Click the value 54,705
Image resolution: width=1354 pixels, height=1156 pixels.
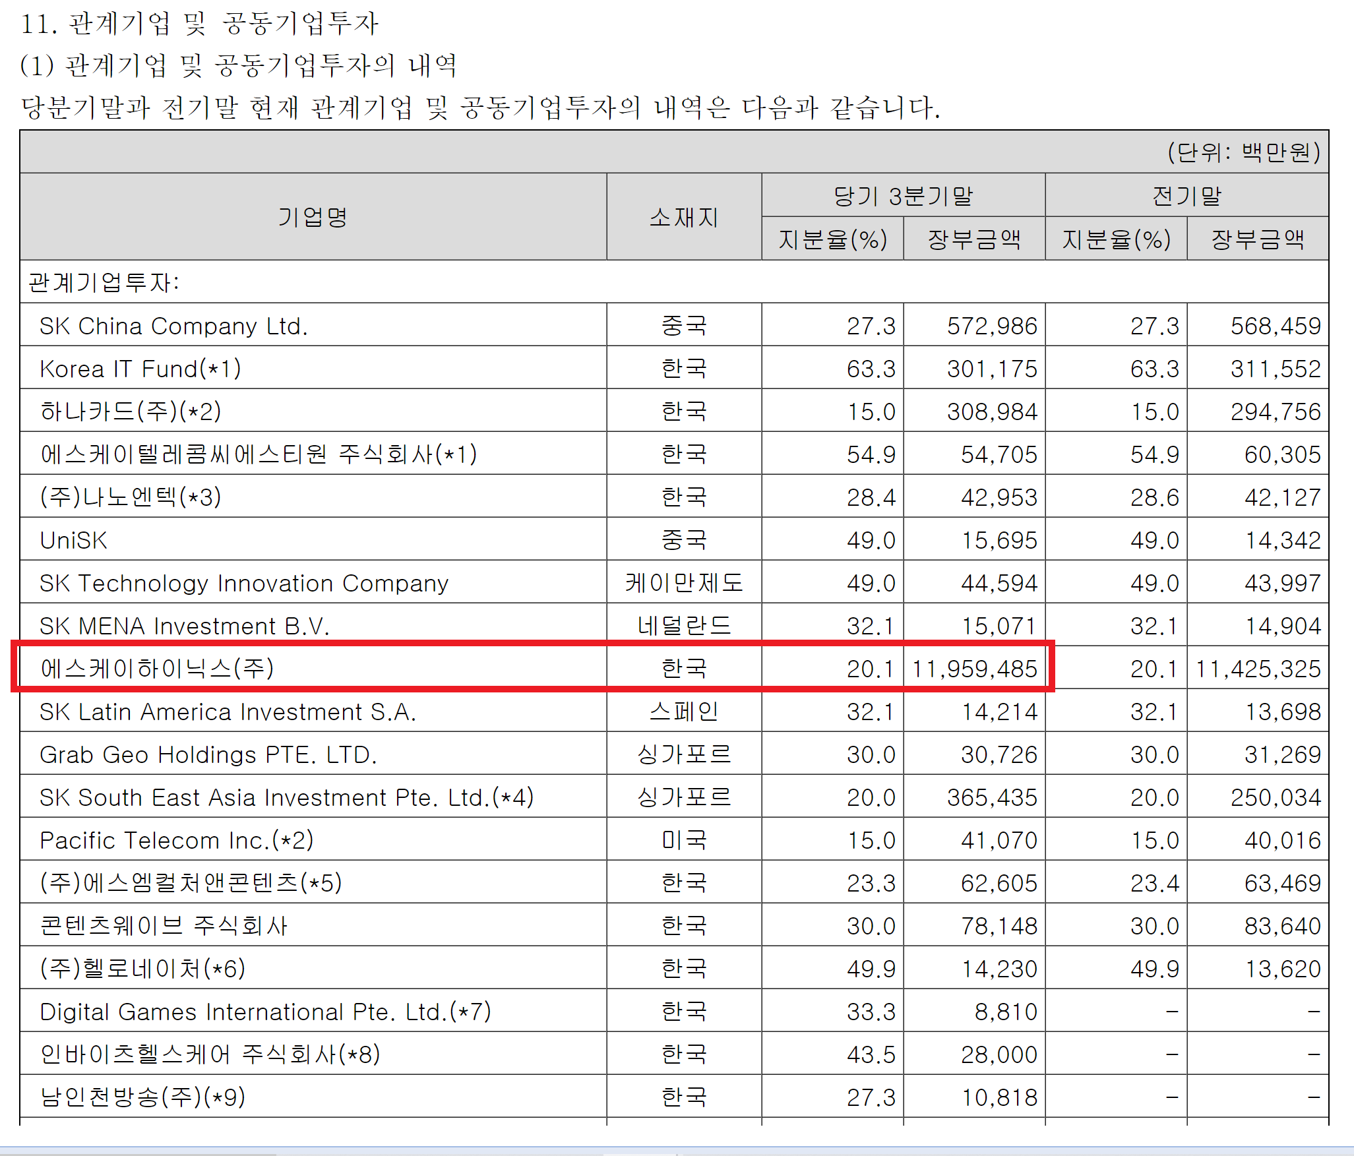(x=999, y=454)
